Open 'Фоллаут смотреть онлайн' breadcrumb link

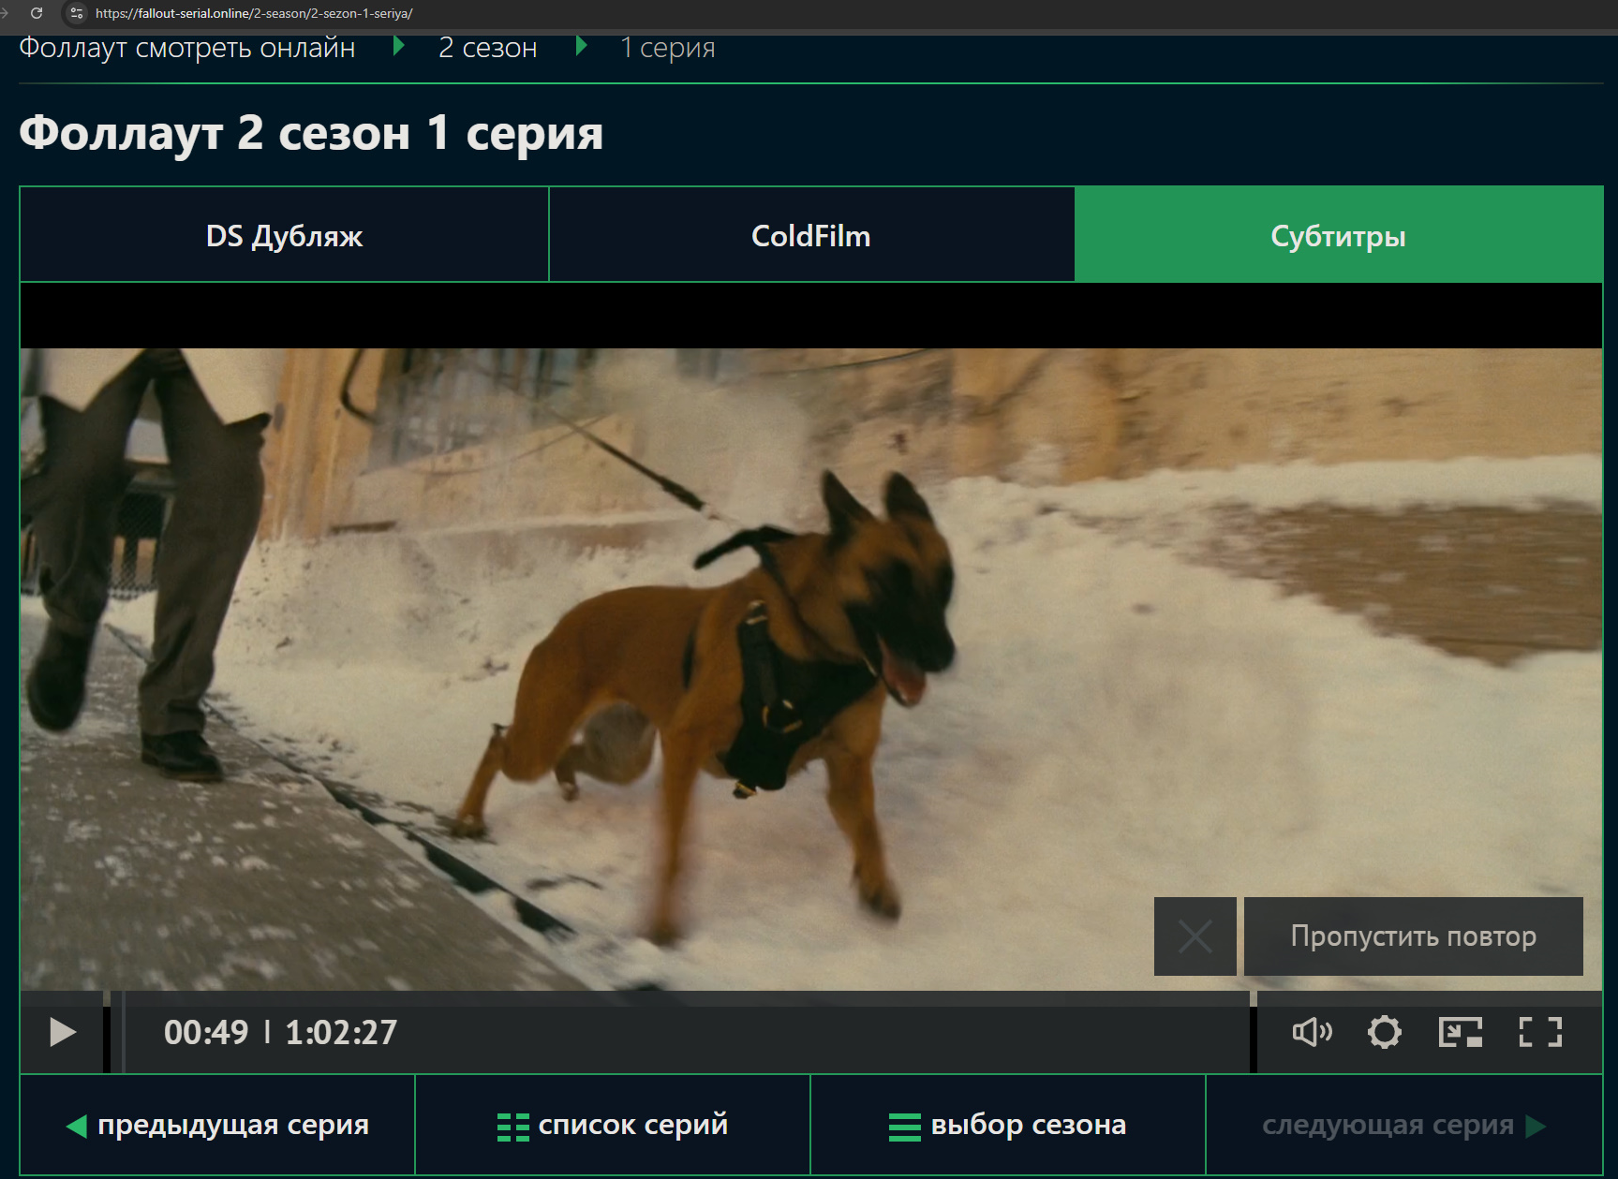(x=187, y=47)
